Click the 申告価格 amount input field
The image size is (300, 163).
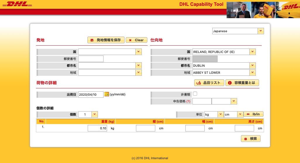coord(202,101)
